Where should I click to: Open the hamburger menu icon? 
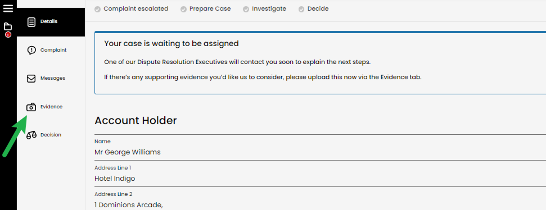click(x=8, y=8)
